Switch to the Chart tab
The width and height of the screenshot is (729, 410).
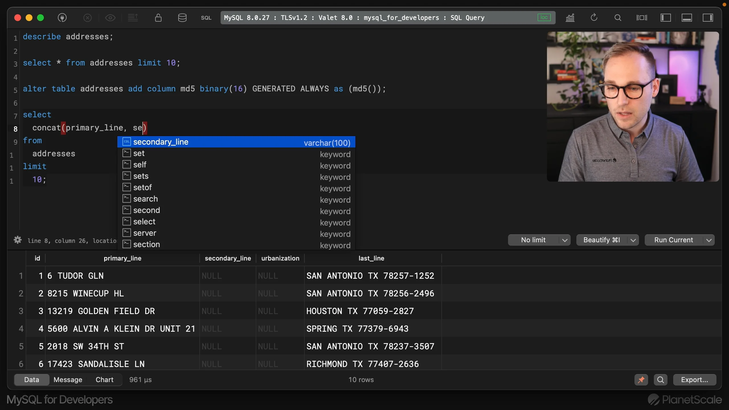click(x=105, y=380)
